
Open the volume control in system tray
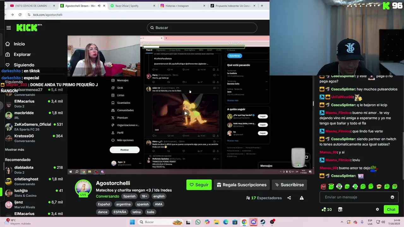[383, 222]
